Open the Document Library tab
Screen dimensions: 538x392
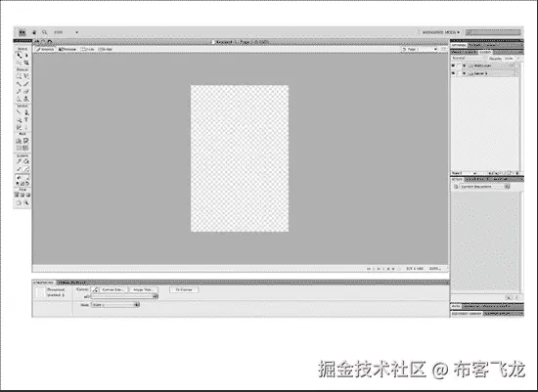point(467,313)
